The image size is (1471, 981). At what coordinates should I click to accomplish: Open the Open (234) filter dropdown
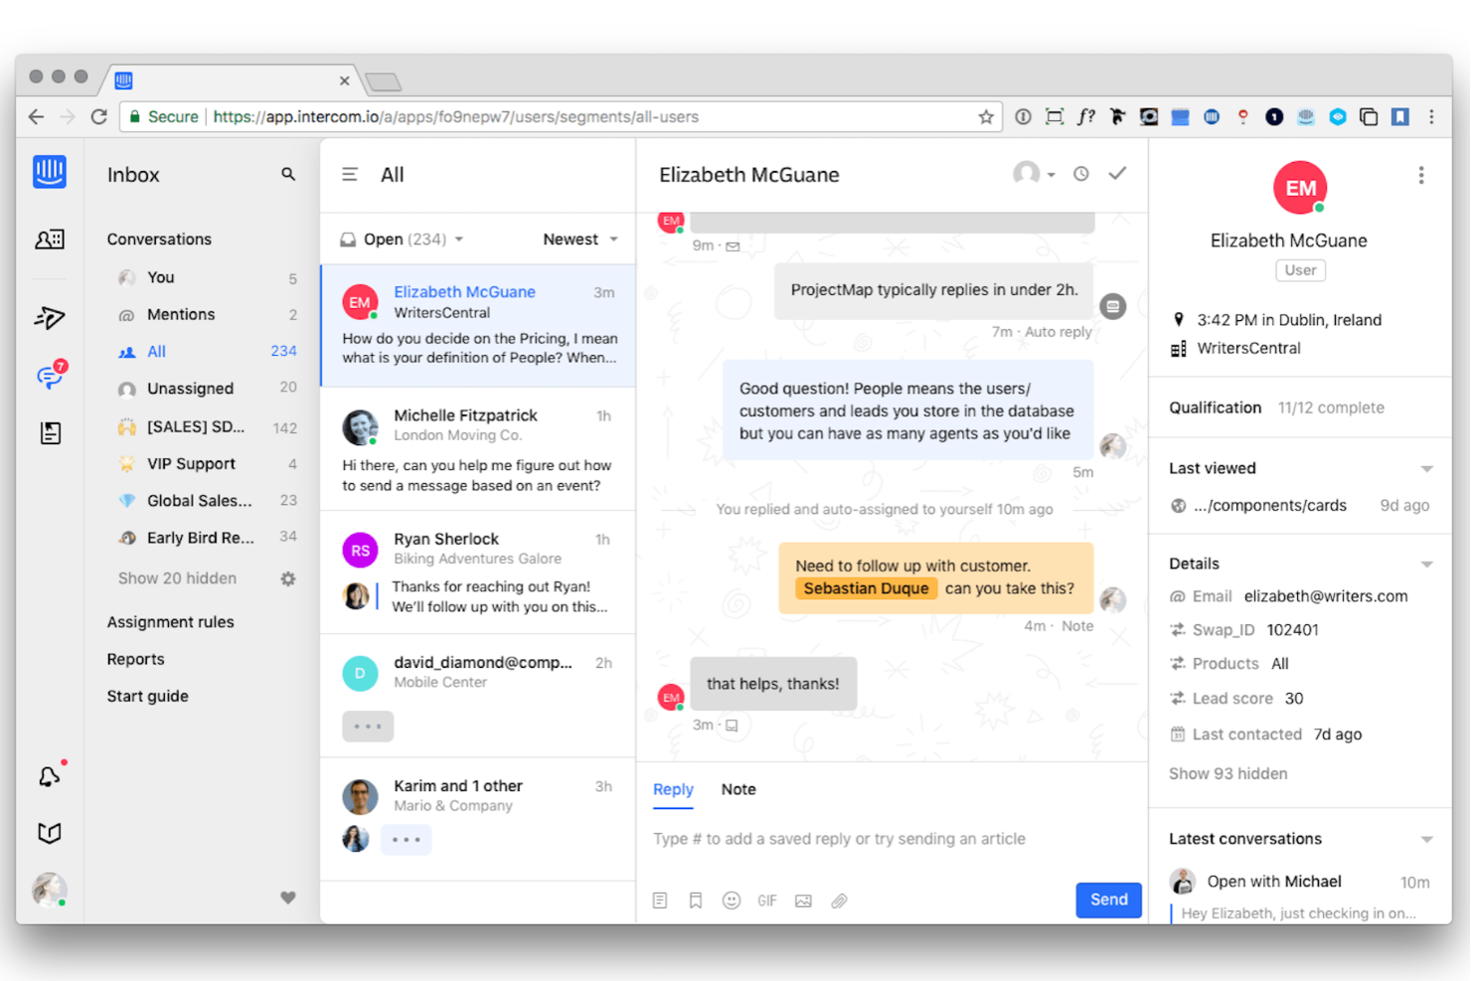[x=400, y=239]
